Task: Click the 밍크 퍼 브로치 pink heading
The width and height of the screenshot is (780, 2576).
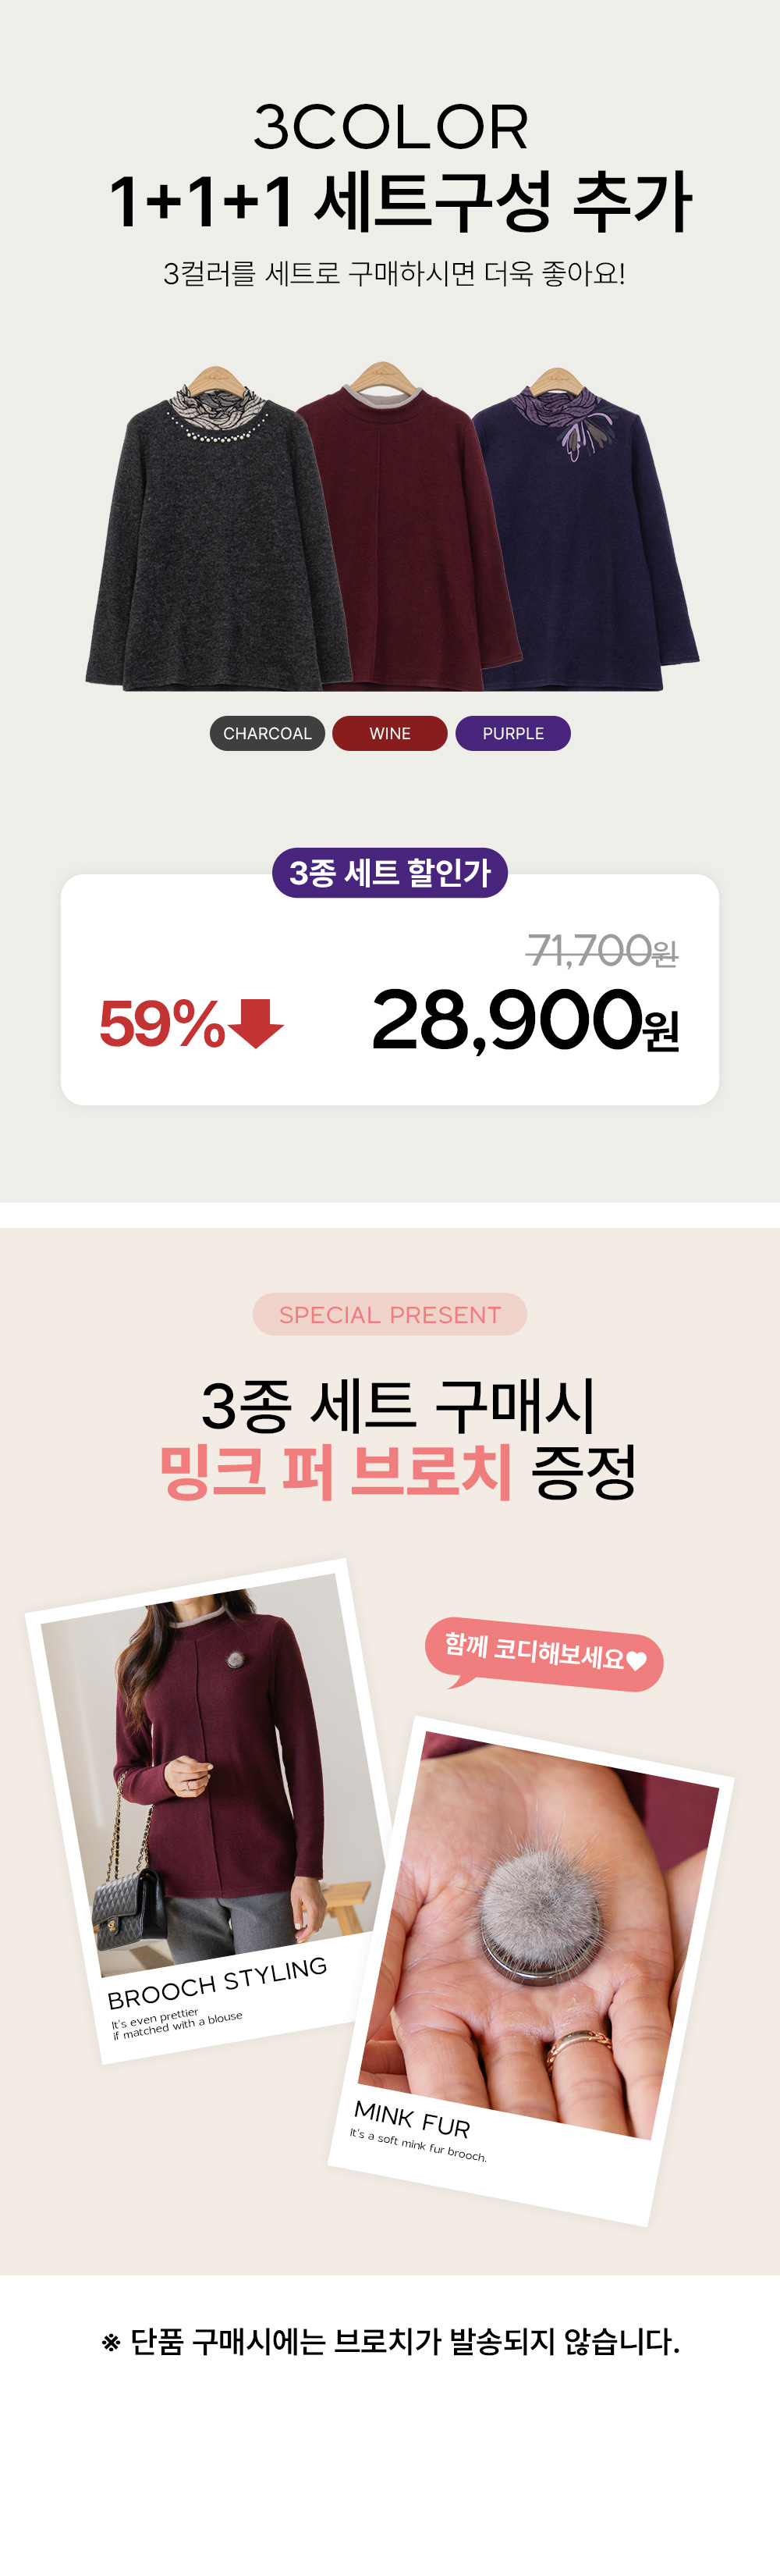Action: pyautogui.click(x=335, y=1471)
